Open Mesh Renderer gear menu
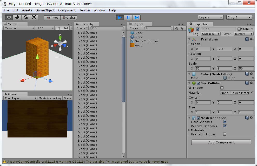 [252, 118]
